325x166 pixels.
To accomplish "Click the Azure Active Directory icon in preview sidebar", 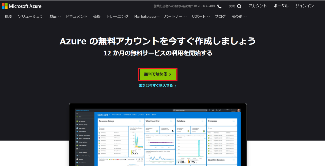I will (77, 156).
